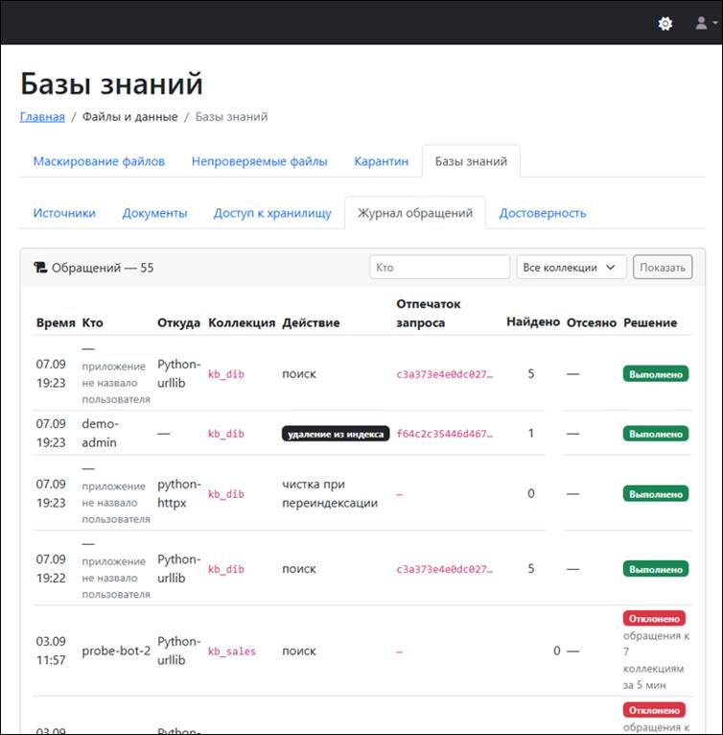
Task: Click the 03.09 11:57 time cell
Action: [51, 651]
